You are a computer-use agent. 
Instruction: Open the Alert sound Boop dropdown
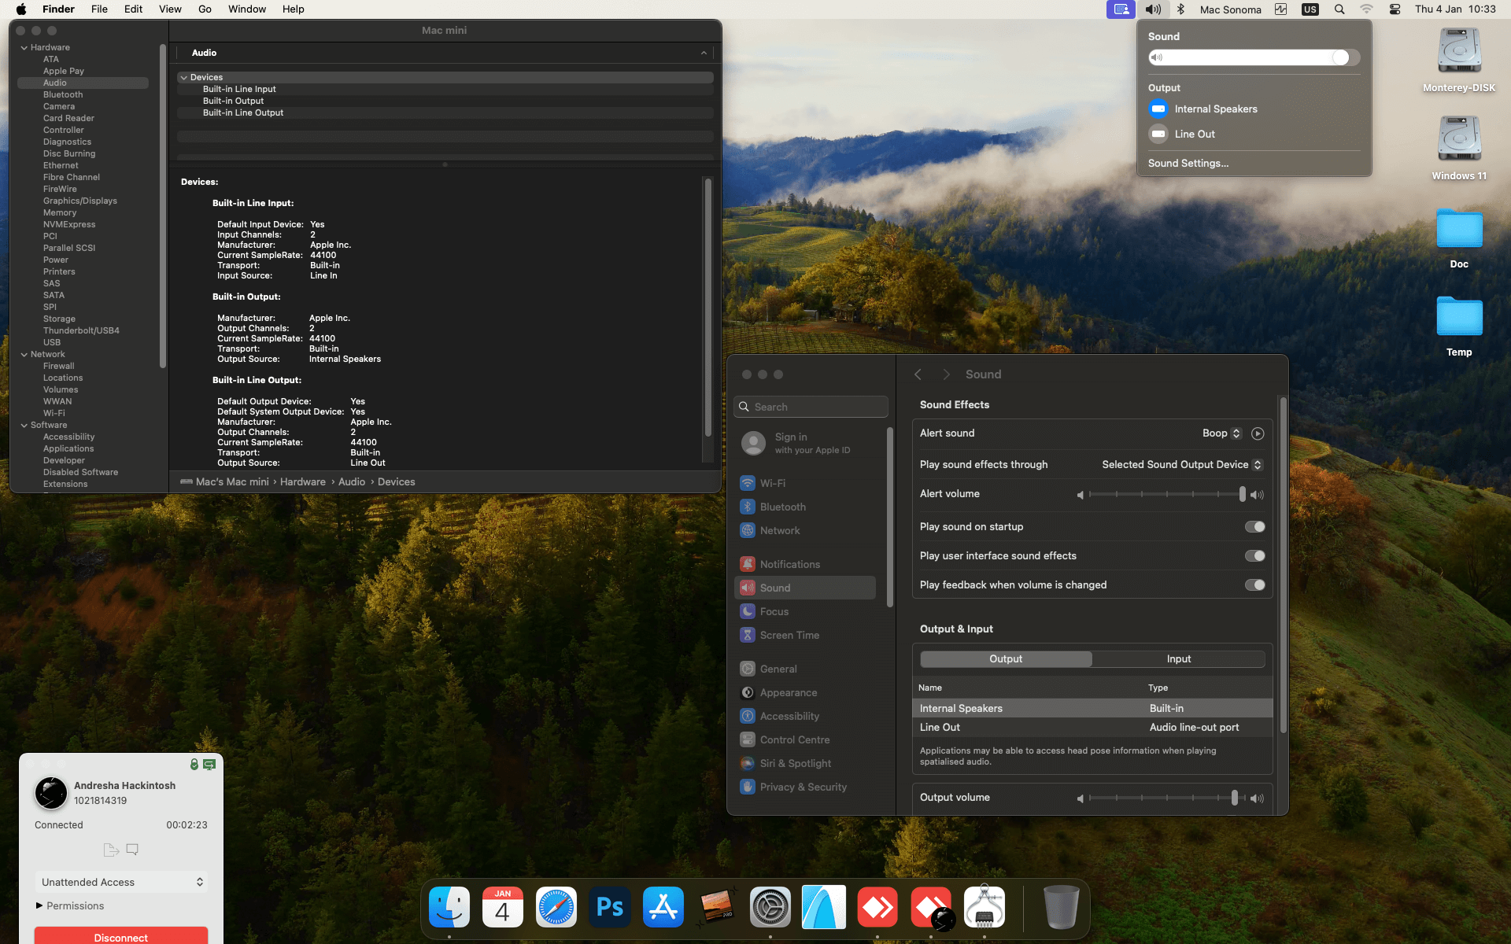tap(1221, 433)
